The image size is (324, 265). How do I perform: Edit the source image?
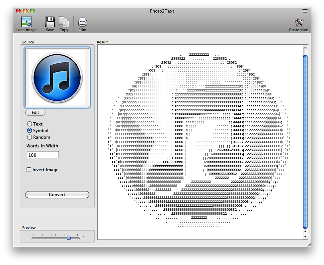pos(35,113)
